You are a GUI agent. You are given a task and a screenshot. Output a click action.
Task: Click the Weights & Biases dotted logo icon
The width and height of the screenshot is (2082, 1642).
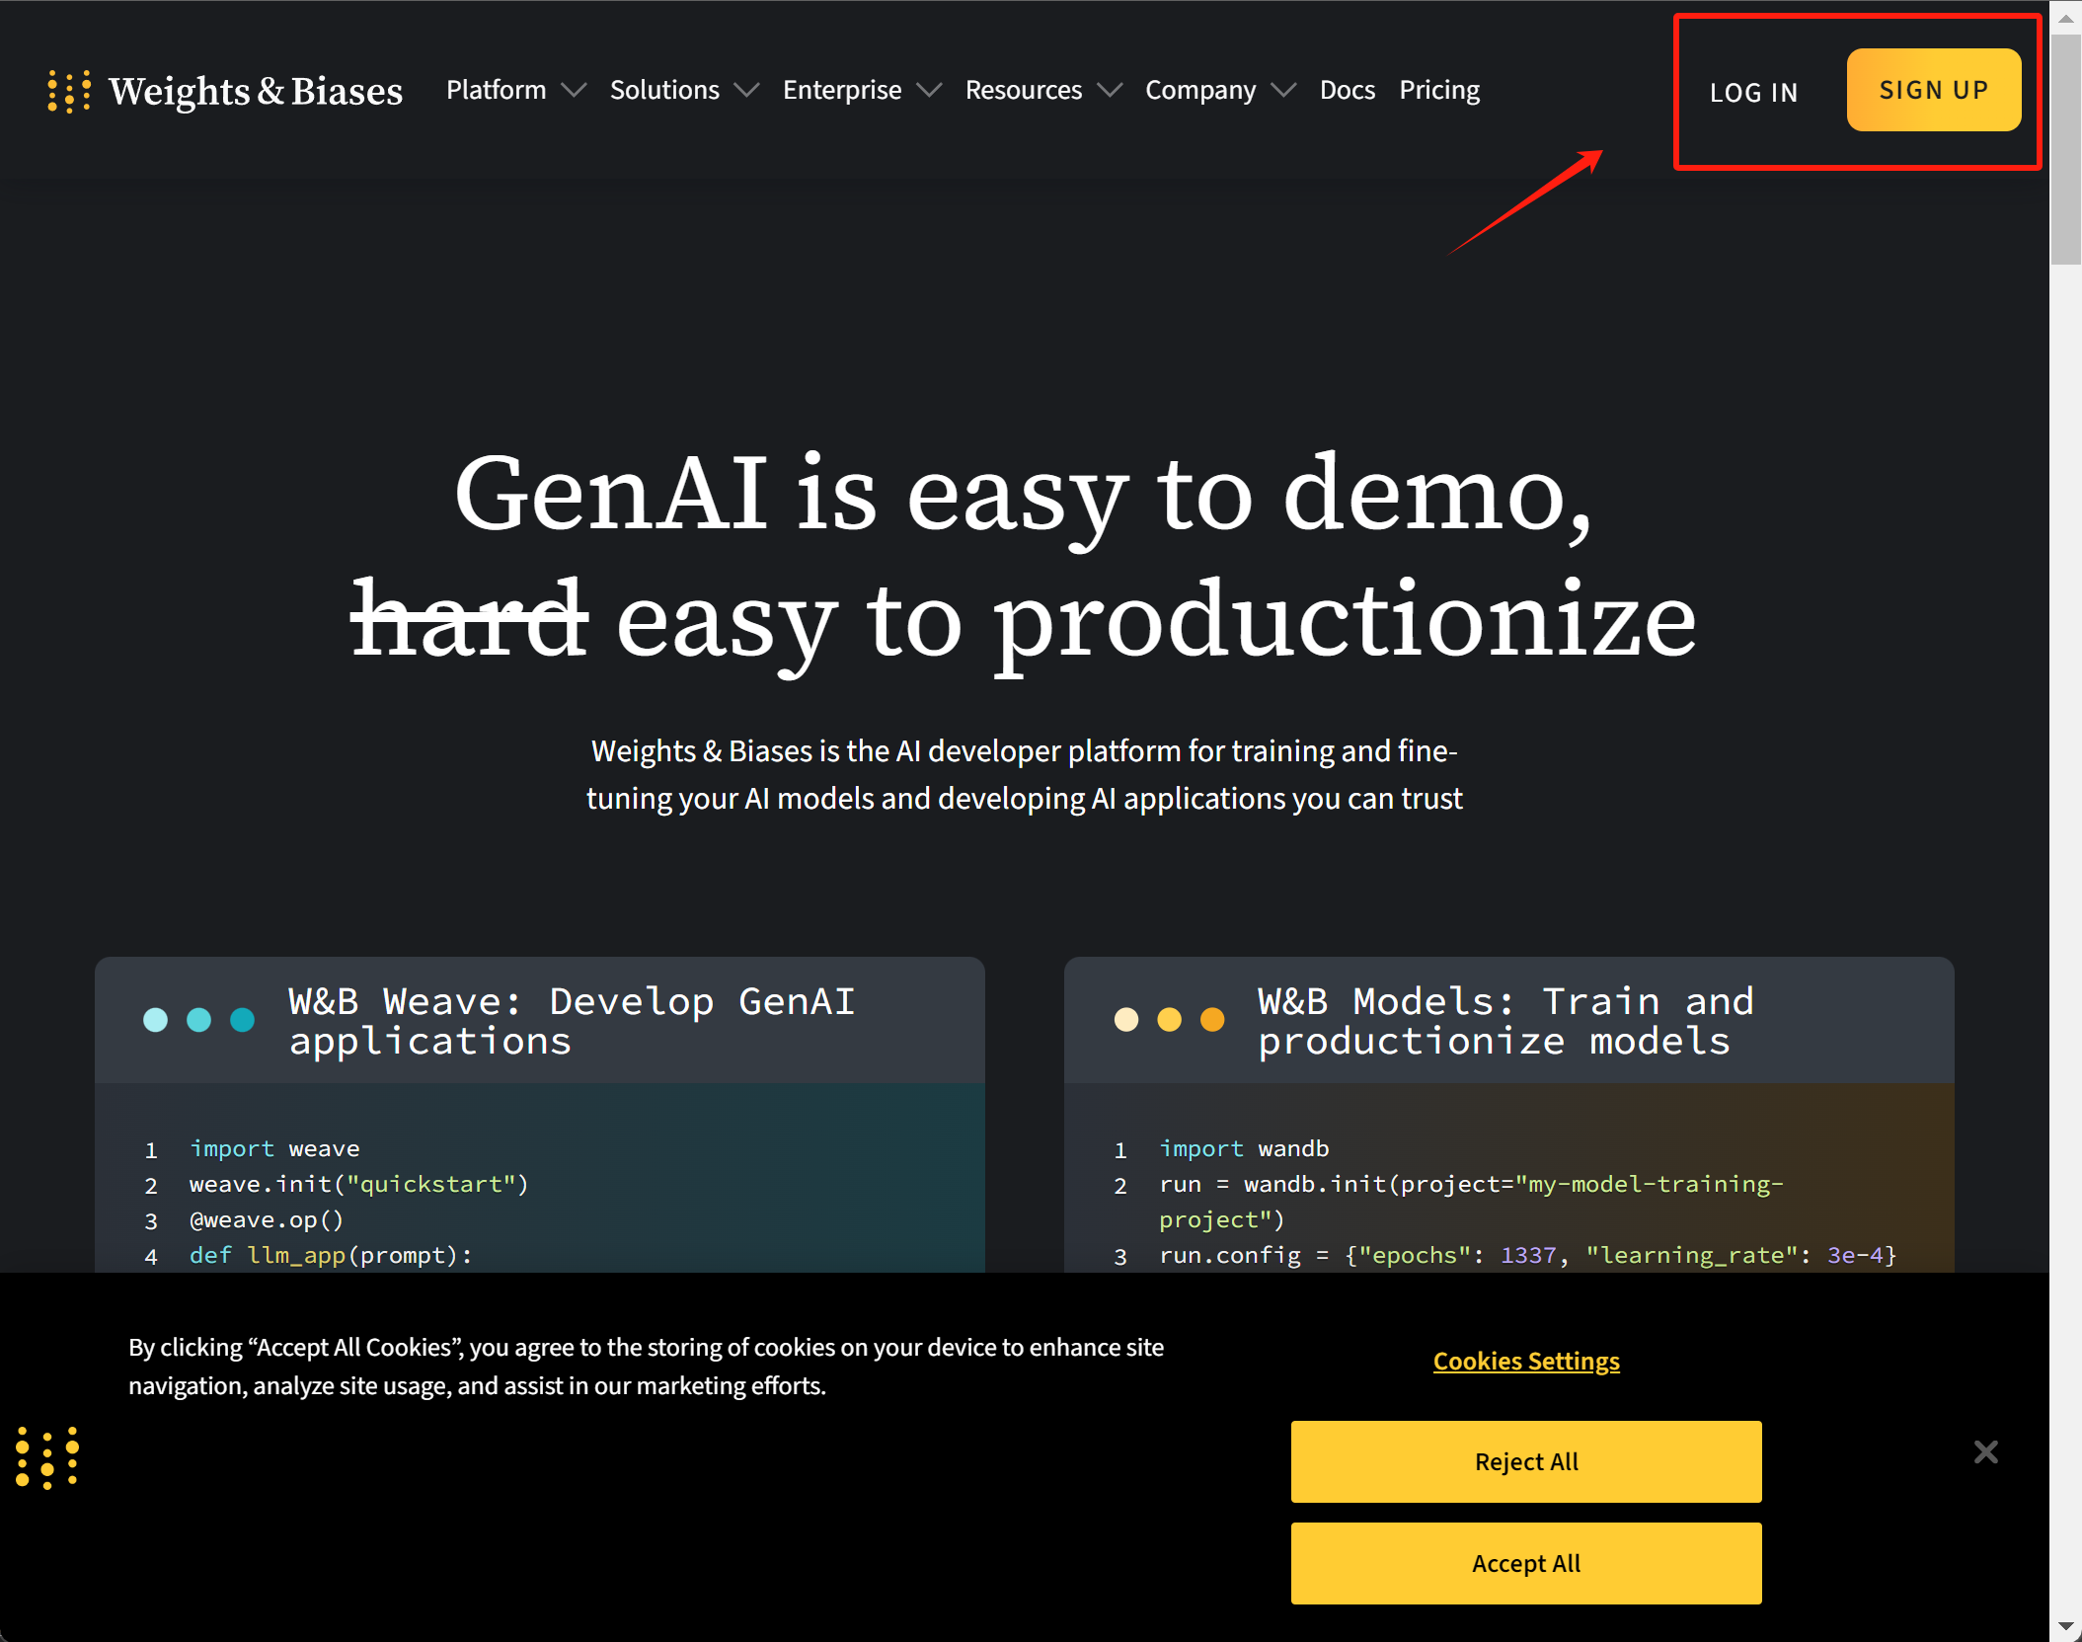coord(69,91)
